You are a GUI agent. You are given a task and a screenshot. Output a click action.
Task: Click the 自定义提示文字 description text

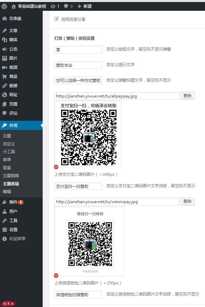[120, 65]
